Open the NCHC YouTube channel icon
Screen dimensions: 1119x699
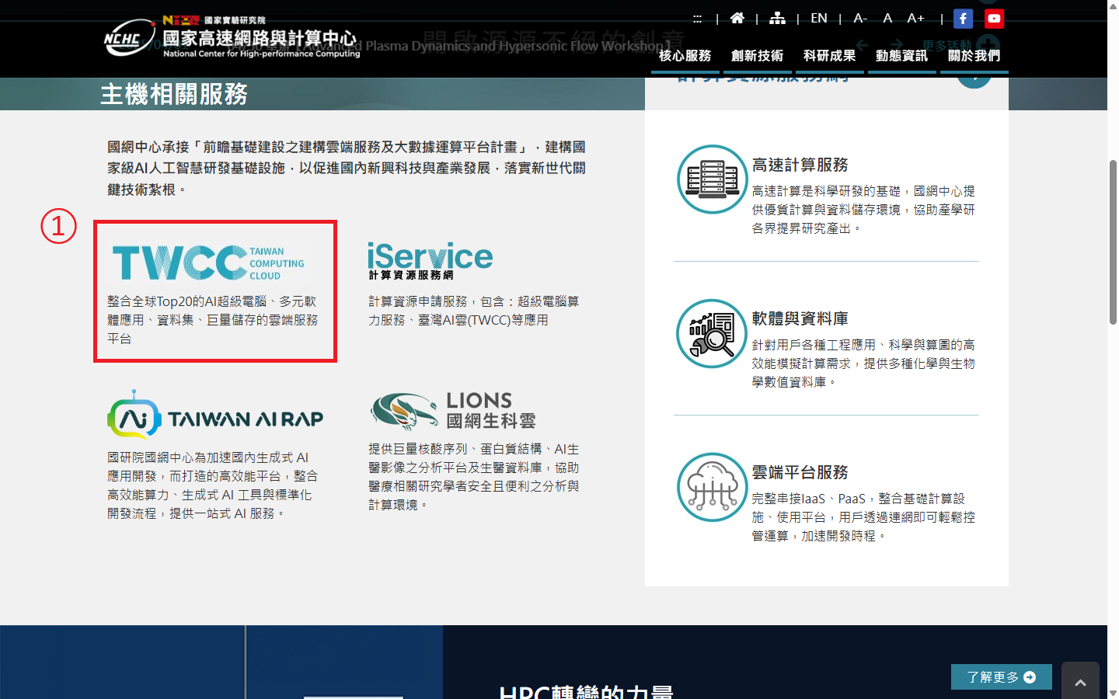tap(994, 19)
